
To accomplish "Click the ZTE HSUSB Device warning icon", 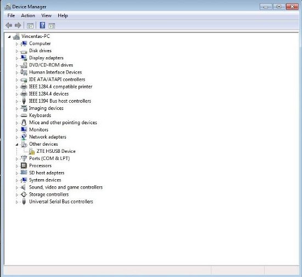I will (32, 151).
